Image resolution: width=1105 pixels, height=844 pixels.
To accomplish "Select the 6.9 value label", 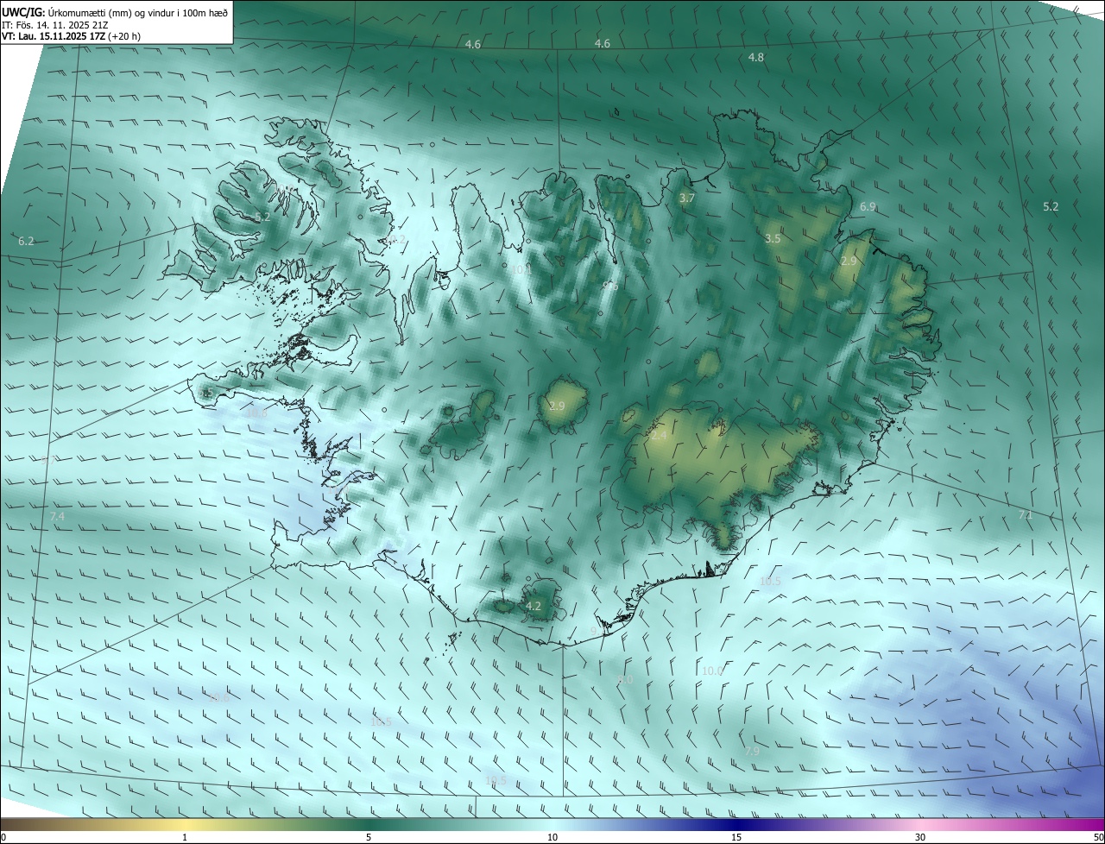I will coord(868,207).
